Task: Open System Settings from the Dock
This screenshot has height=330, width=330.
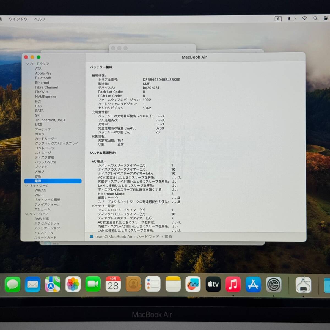Action: [274, 285]
